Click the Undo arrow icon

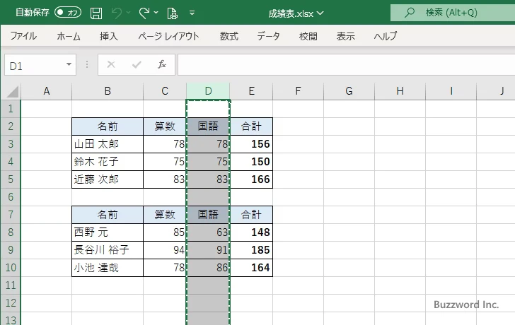[117, 13]
